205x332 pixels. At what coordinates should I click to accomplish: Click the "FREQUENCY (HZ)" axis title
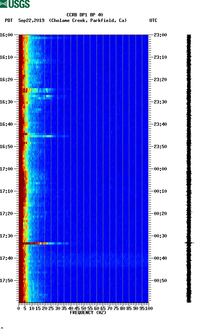pos(88,313)
